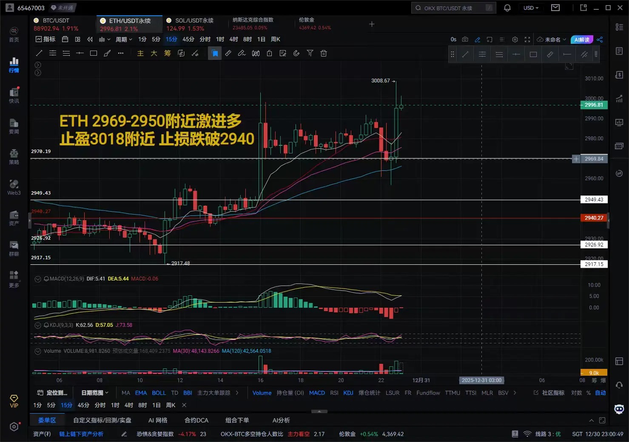Viewport: 629px width, 442px height.
Task: Select the ruler measure tool in left toolbar
Action: [x=228, y=53]
